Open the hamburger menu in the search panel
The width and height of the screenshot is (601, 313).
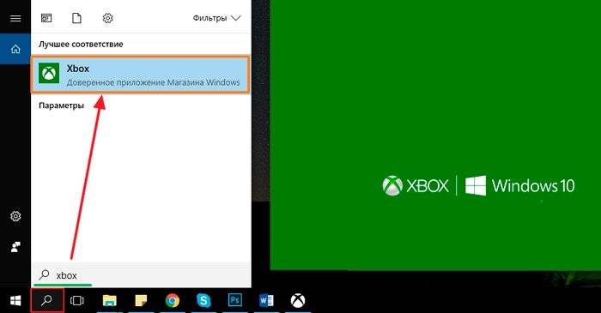(15, 18)
